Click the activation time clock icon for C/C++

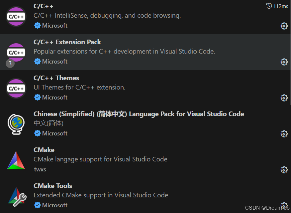click(269, 6)
